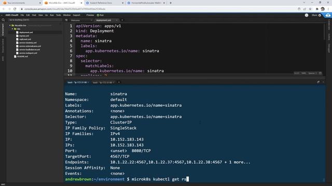Open the Spaces indentation selector in status bar

pos(312,73)
